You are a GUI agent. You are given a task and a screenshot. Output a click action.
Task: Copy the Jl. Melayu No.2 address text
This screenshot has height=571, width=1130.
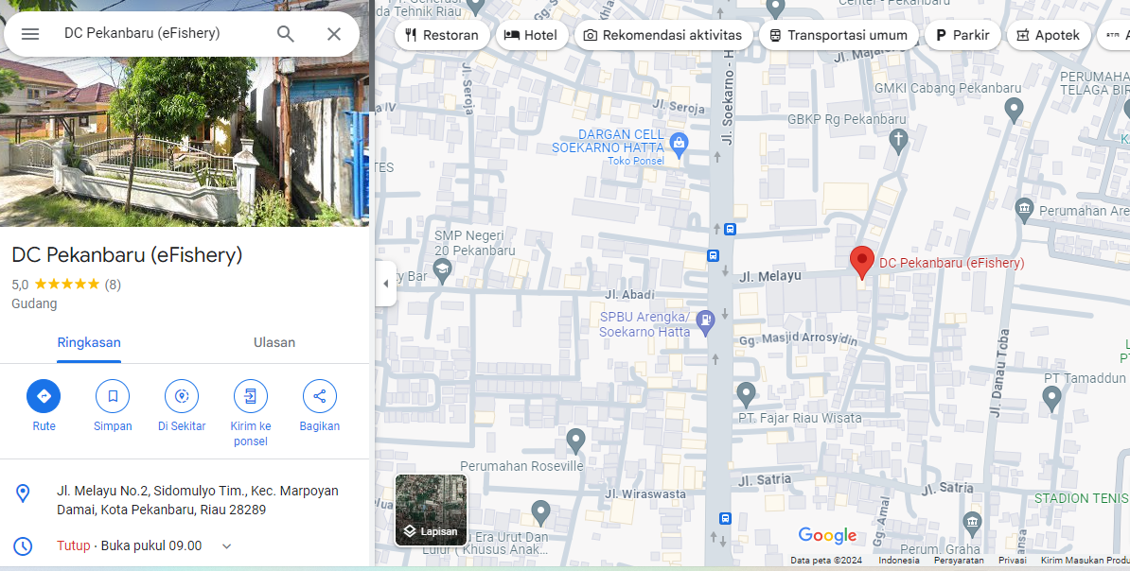click(198, 500)
